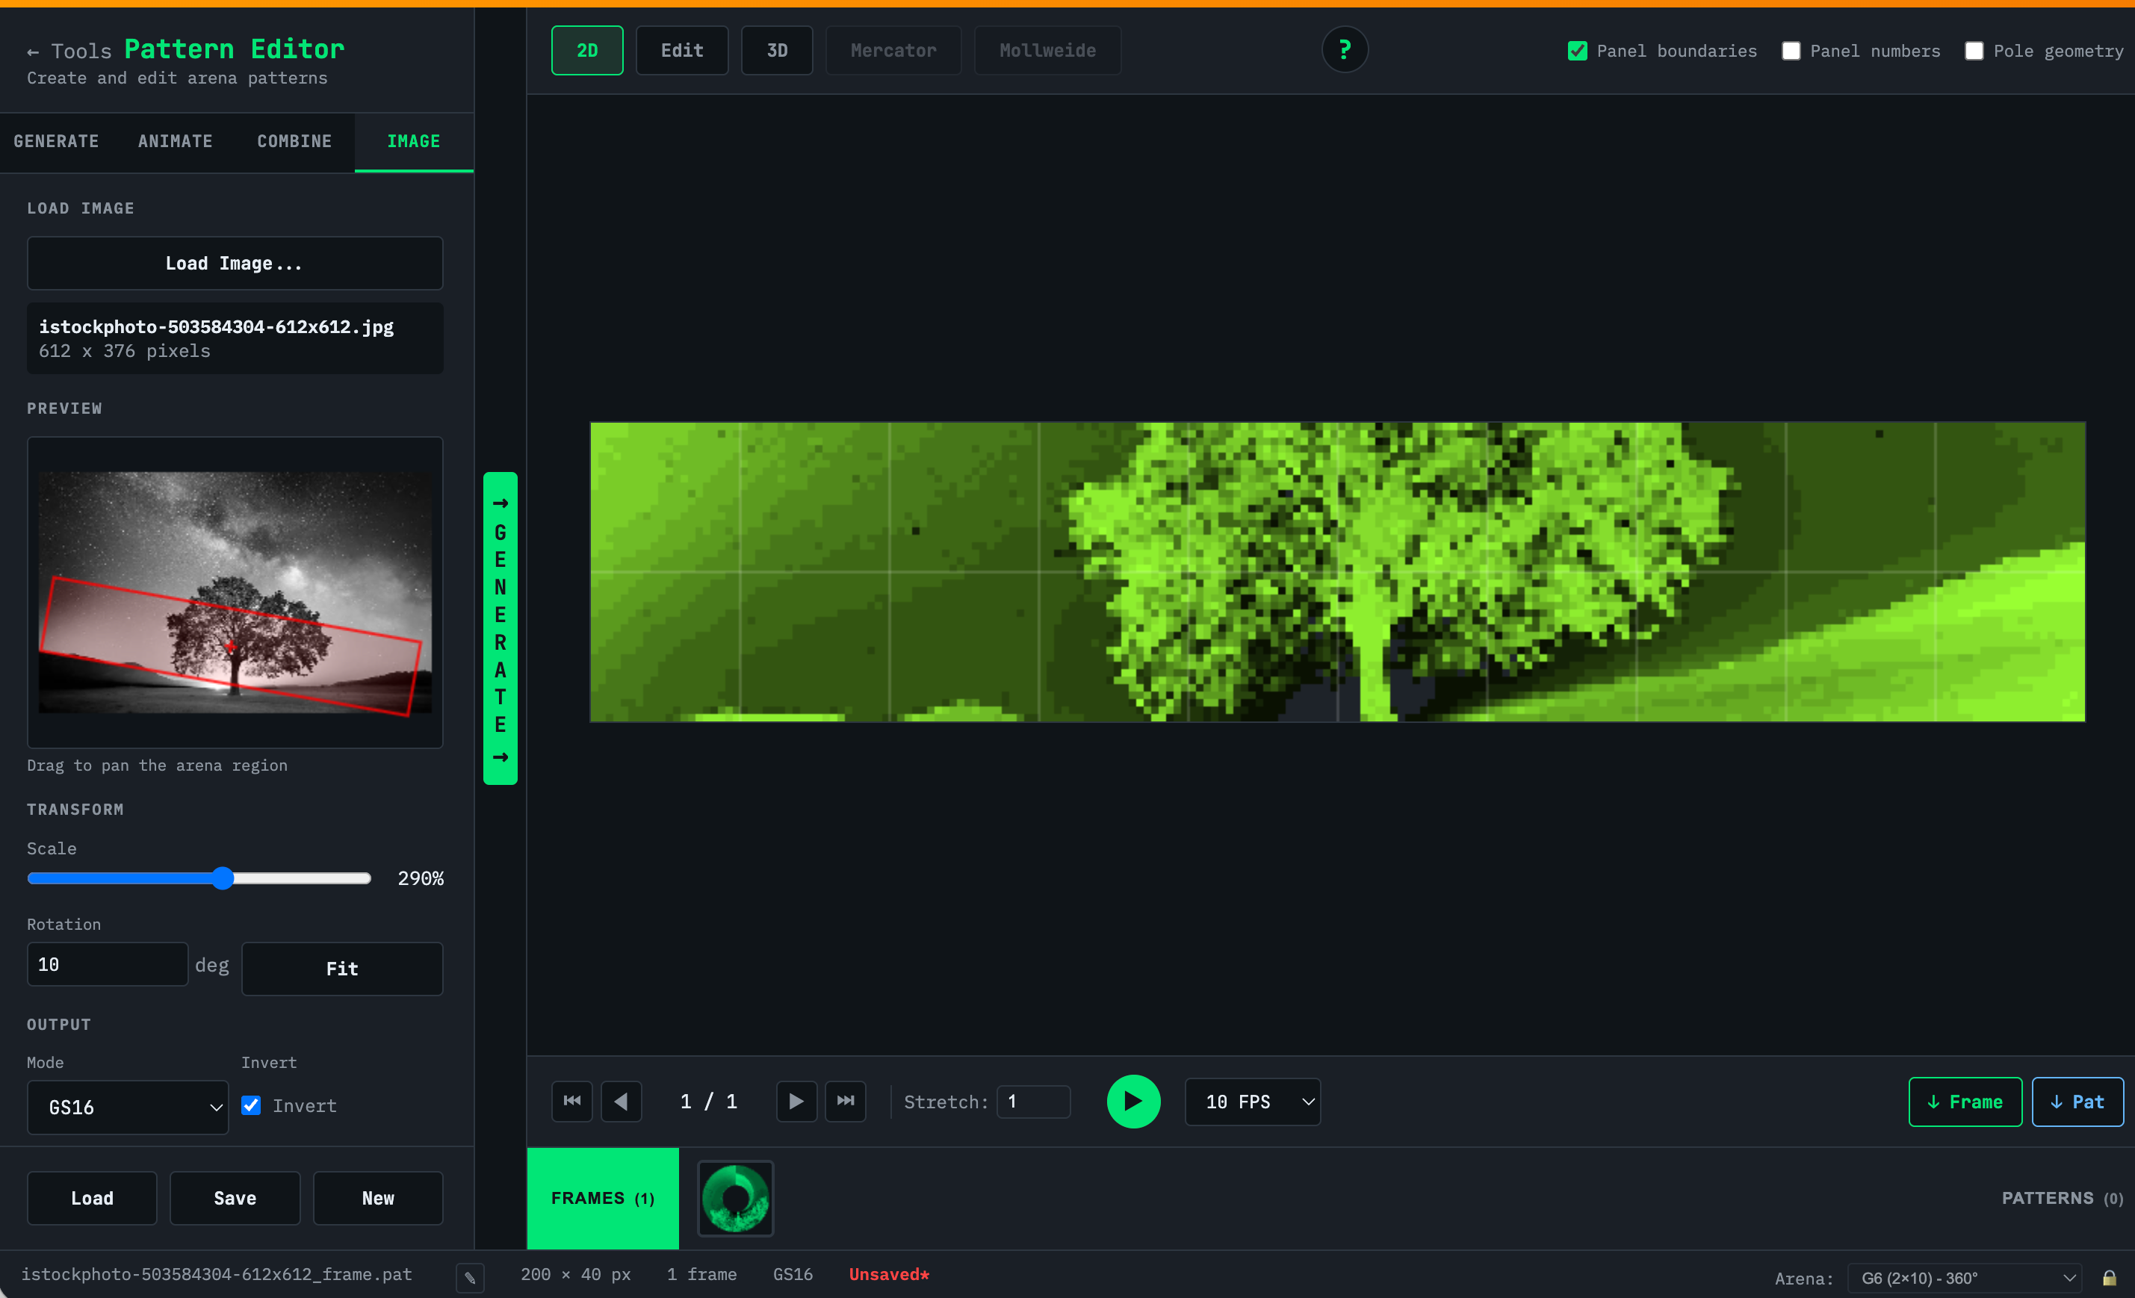
Task: Switch to the ANIMATE tab
Action: [175, 141]
